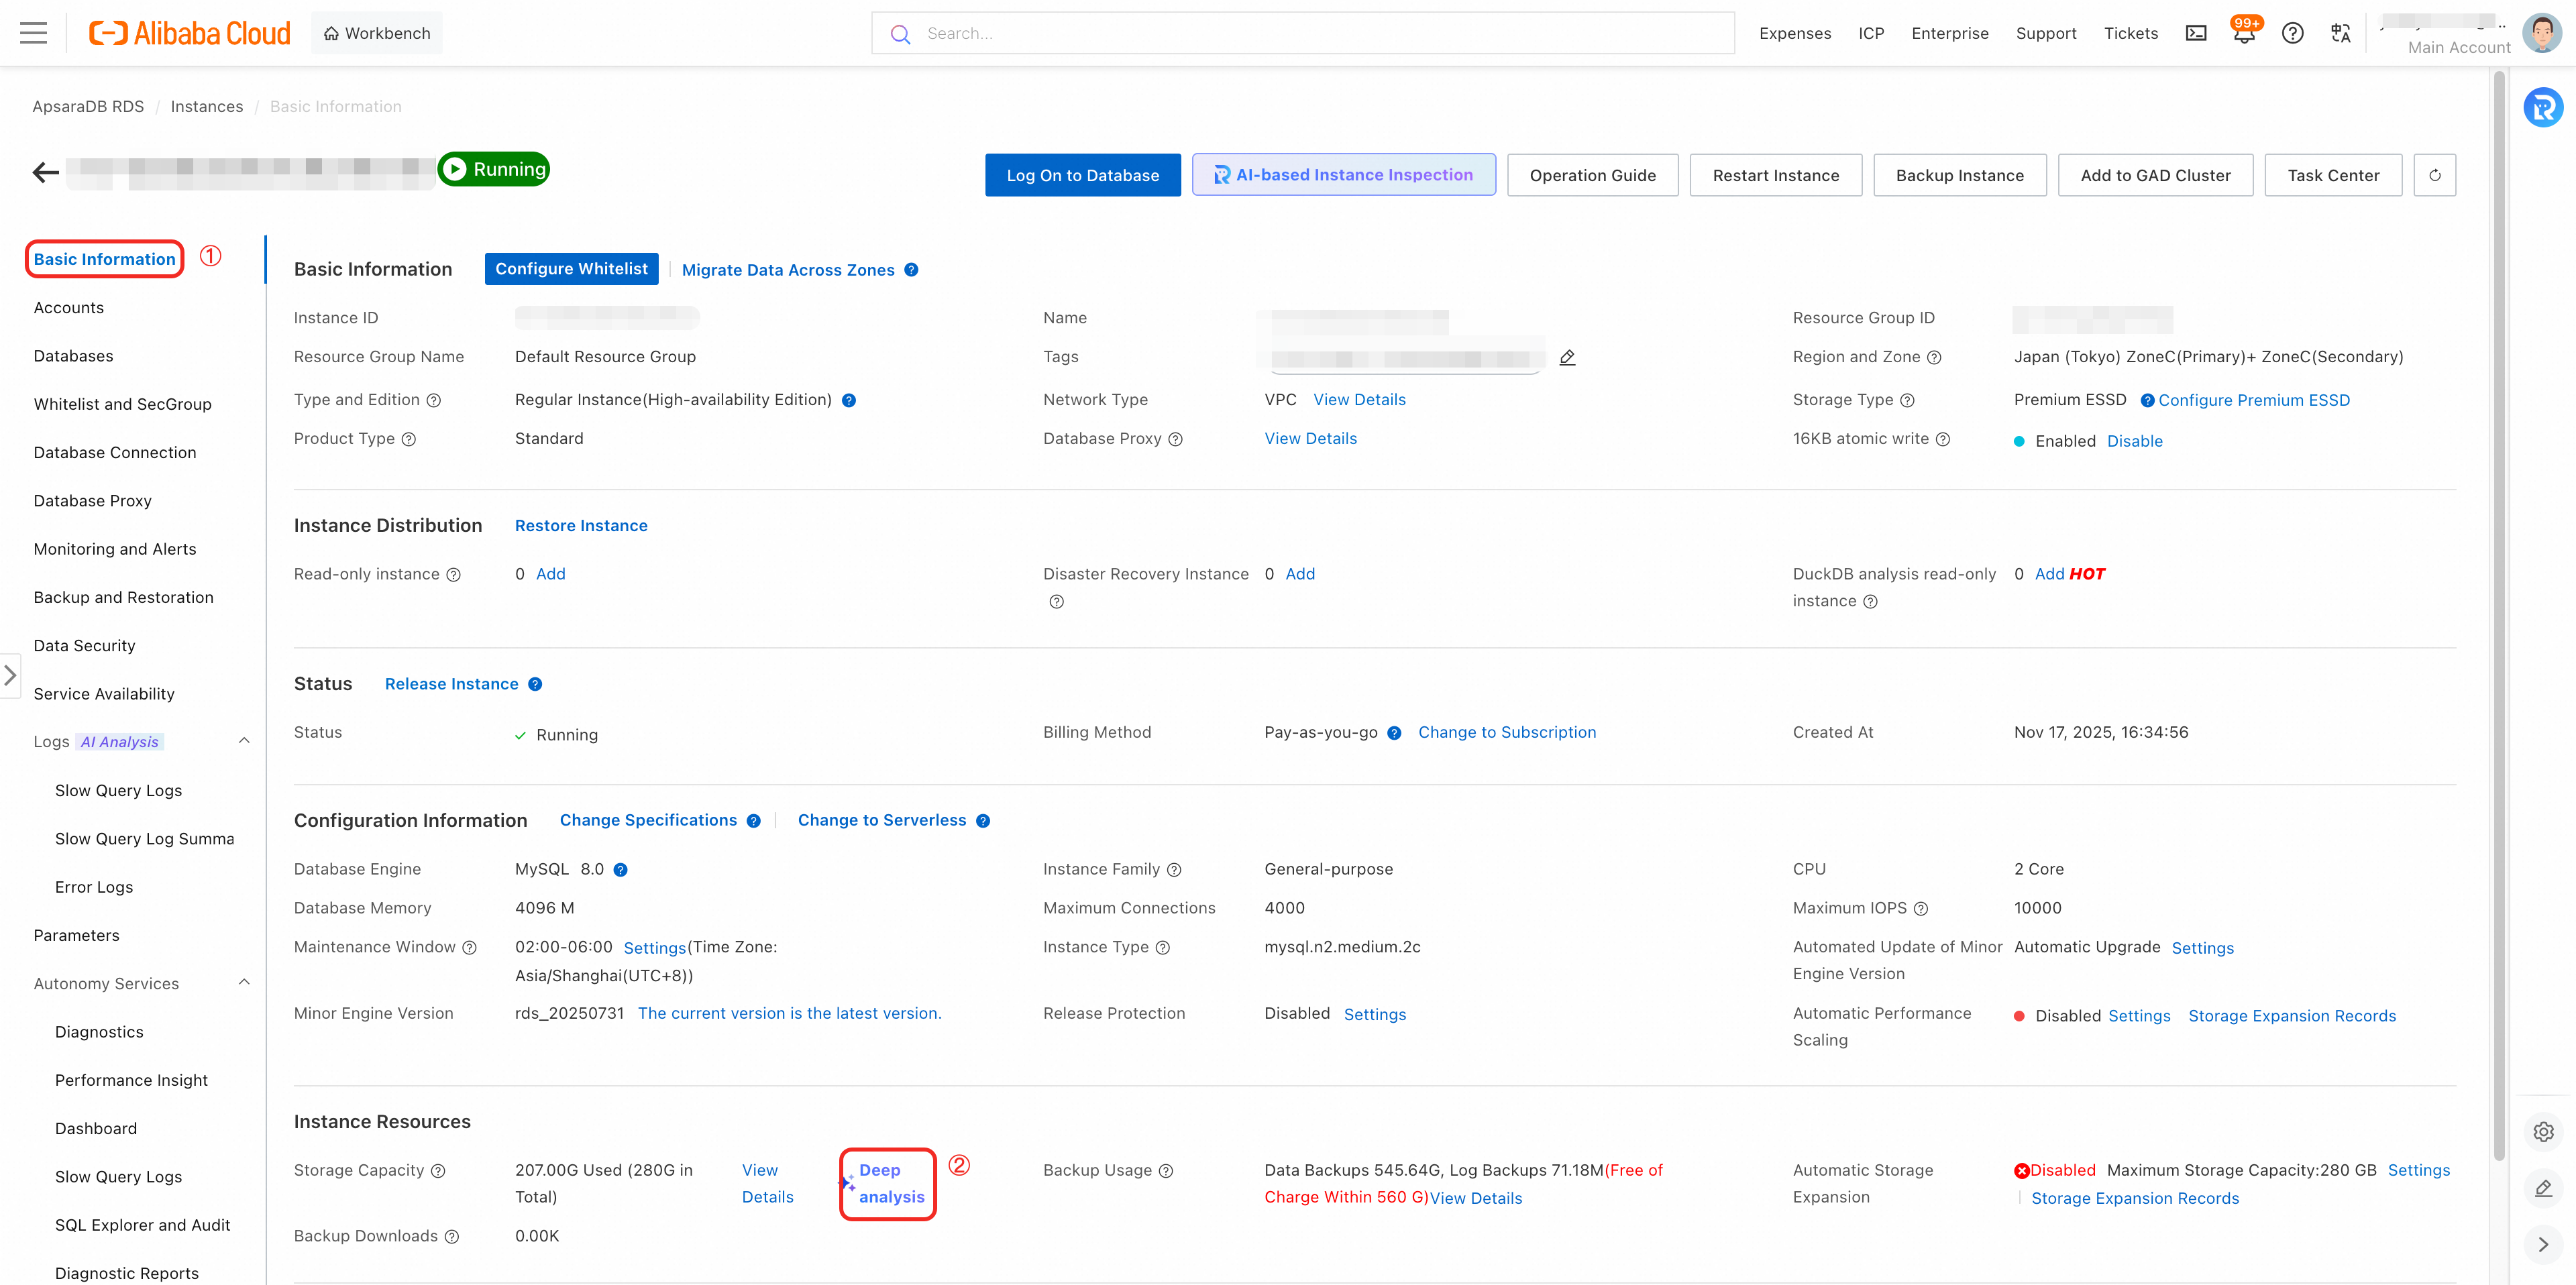Open Database Connection in sidebar
2576x1285 pixels.
coord(115,452)
